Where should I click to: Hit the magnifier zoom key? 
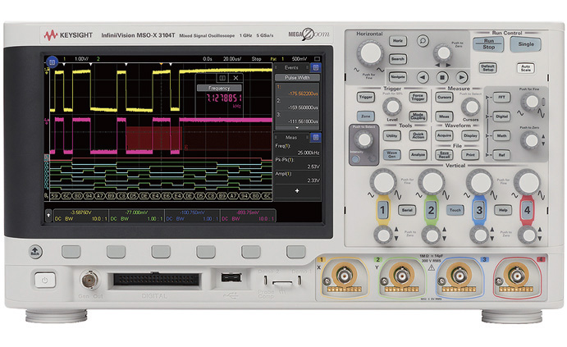[423, 40]
